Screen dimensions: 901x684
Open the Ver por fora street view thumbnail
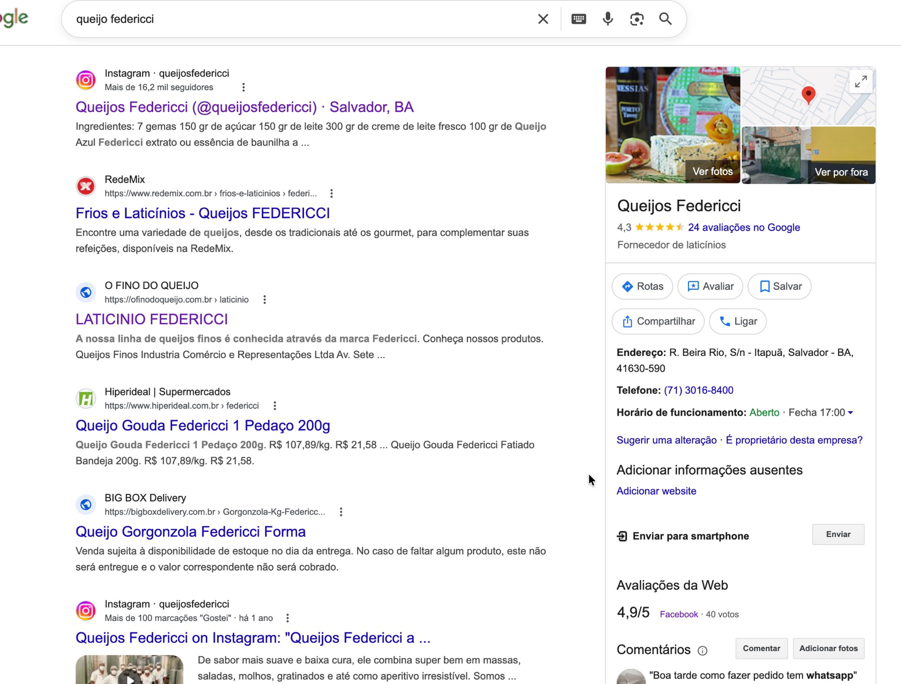808,155
